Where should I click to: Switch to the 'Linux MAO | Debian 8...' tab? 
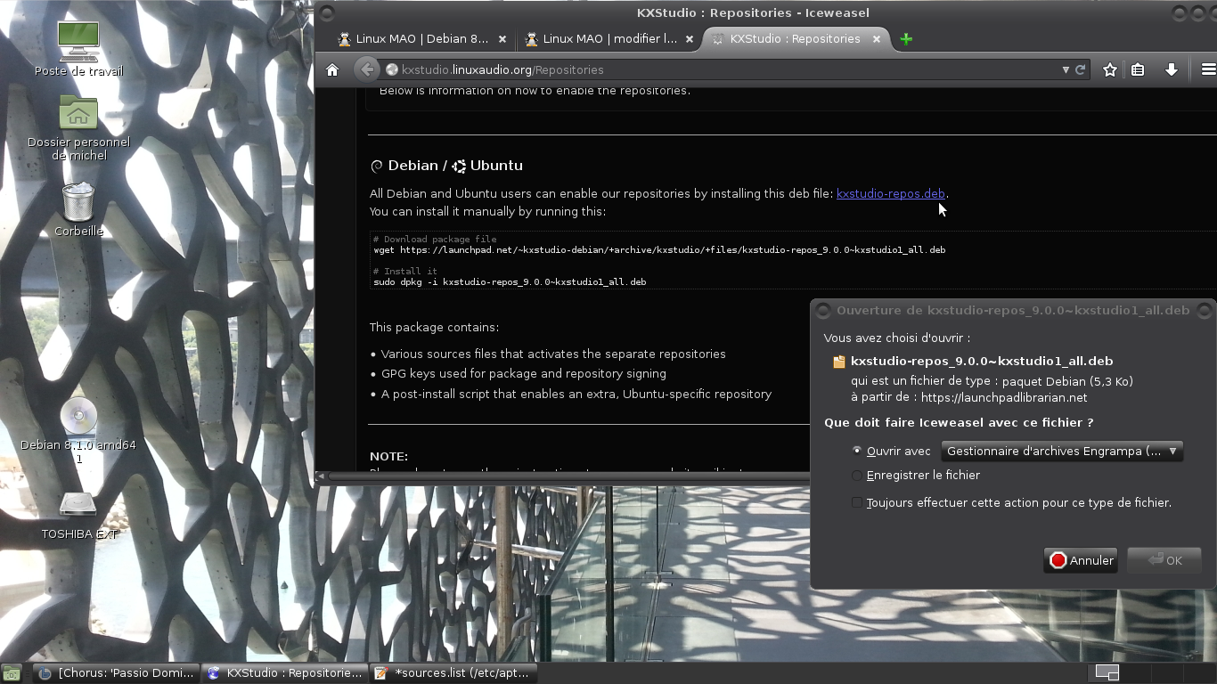coord(421,39)
